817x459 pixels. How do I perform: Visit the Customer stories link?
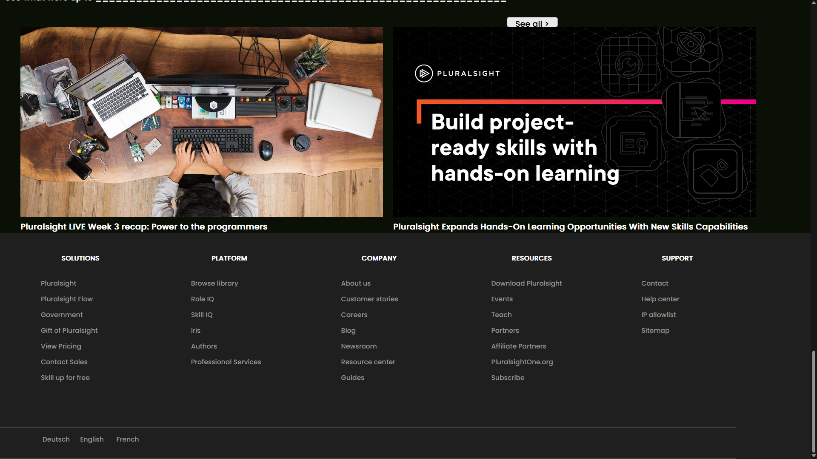coord(369,299)
